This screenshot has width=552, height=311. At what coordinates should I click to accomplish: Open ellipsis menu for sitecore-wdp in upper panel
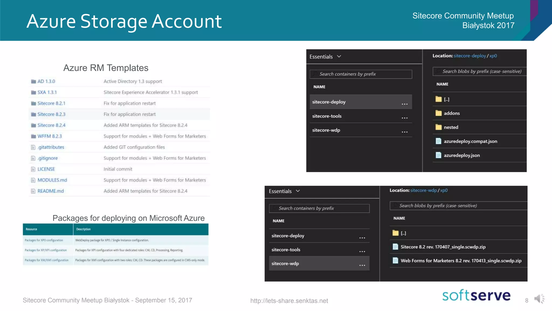(x=405, y=132)
